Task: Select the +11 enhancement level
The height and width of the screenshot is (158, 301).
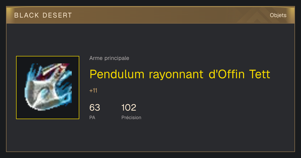Action: (93, 91)
